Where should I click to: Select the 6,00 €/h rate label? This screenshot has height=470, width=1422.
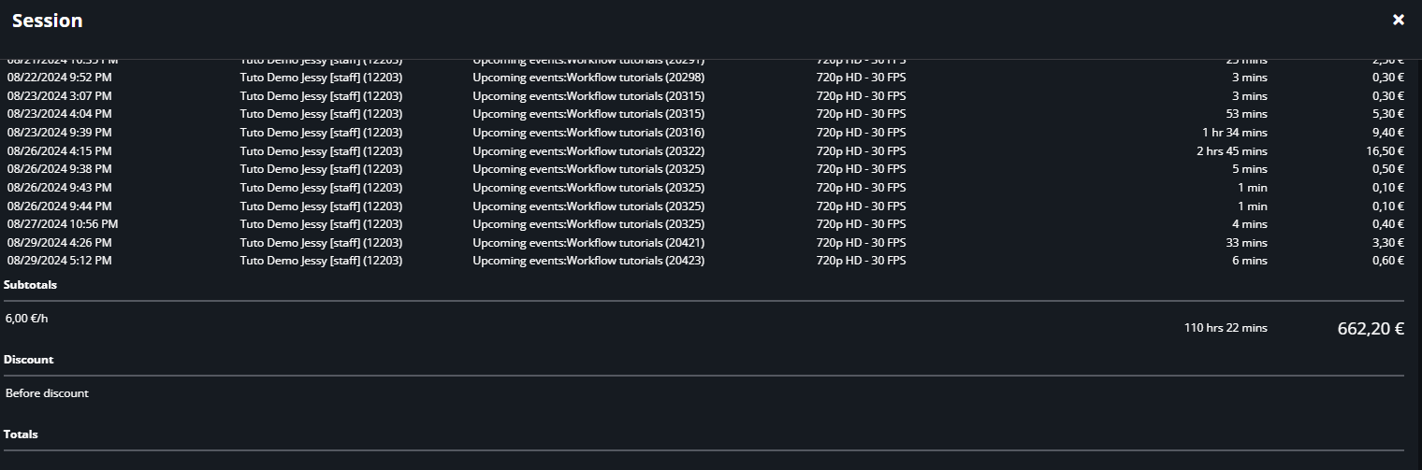coord(26,318)
